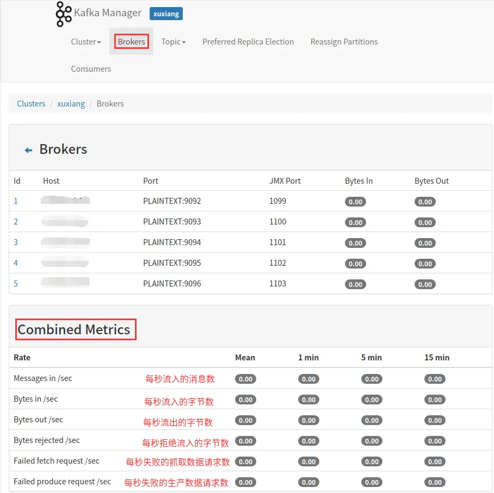Open the Brokers navigation tab
Viewport: 494px width, 493px height.
point(131,41)
